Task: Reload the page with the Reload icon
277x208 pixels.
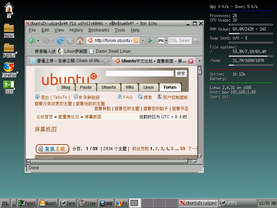Action: pos(60,41)
